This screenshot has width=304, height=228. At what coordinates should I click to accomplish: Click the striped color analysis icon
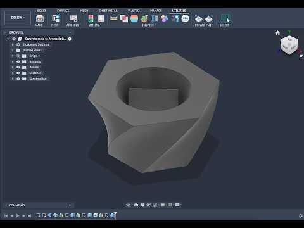(134, 18)
